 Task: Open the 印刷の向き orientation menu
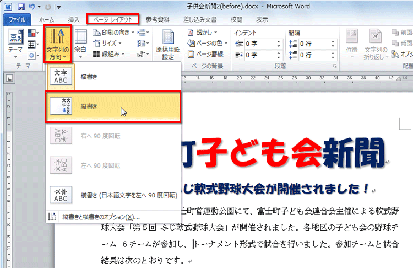tap(113, 33)
